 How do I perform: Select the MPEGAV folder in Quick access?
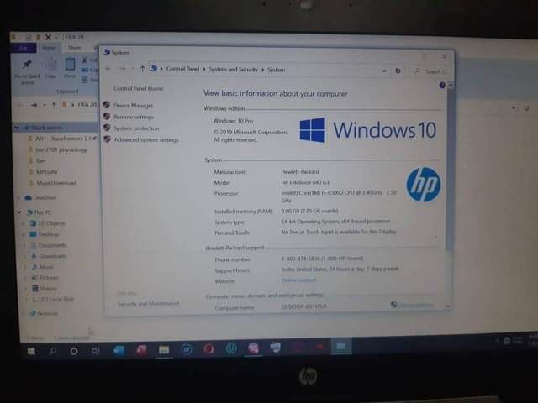pos(47,171)
